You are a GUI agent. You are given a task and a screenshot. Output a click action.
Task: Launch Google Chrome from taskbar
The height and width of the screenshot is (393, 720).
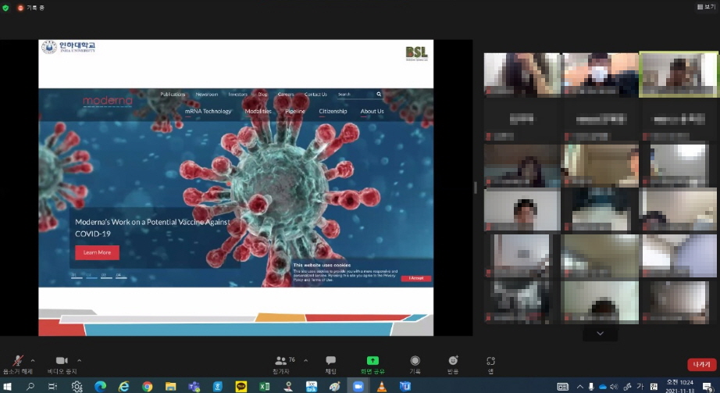[147, 387]
